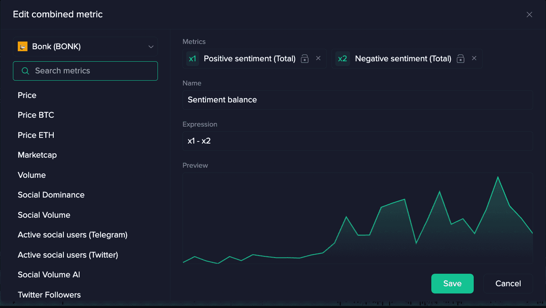The width and height of the screenshot is (546, 308).
Task: Select the Price metric
Action: (x=27, y=95)
